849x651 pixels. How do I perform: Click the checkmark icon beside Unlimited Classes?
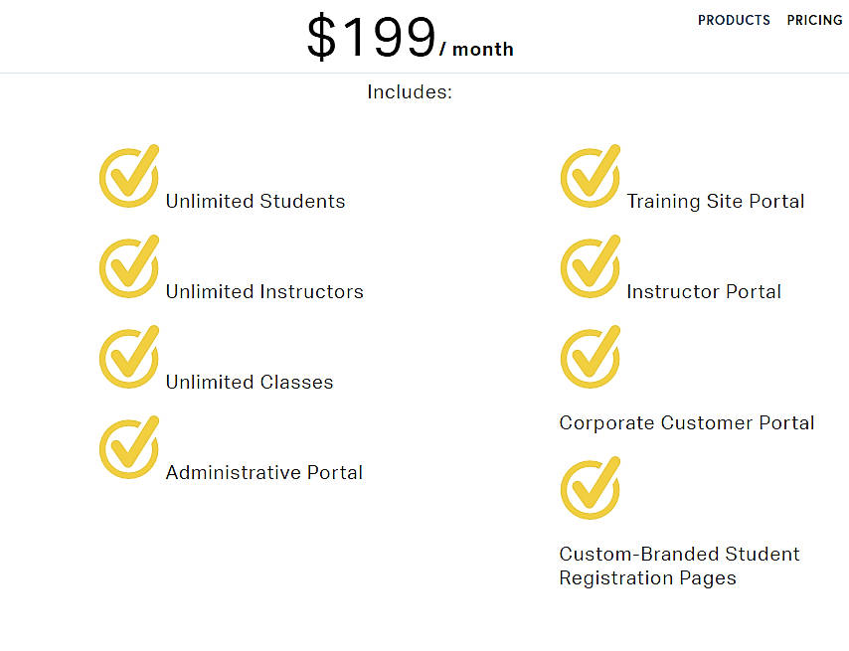[129, 357]
